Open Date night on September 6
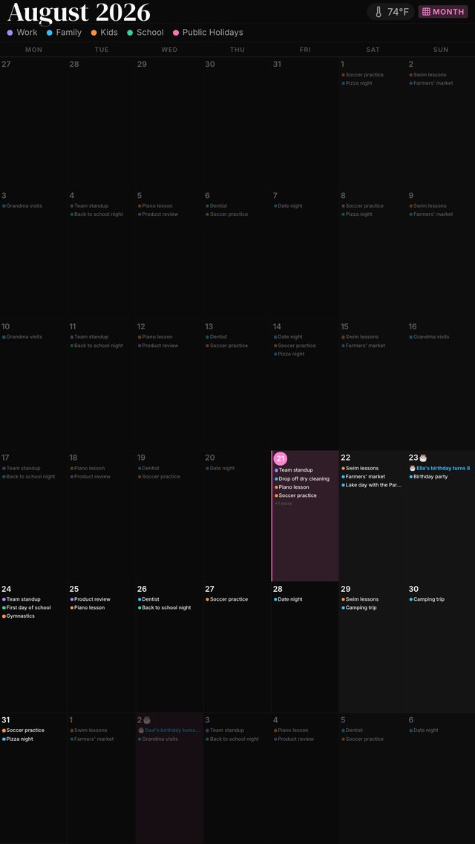The width and height of the screenshot is (475, 844). coord(424,731)
